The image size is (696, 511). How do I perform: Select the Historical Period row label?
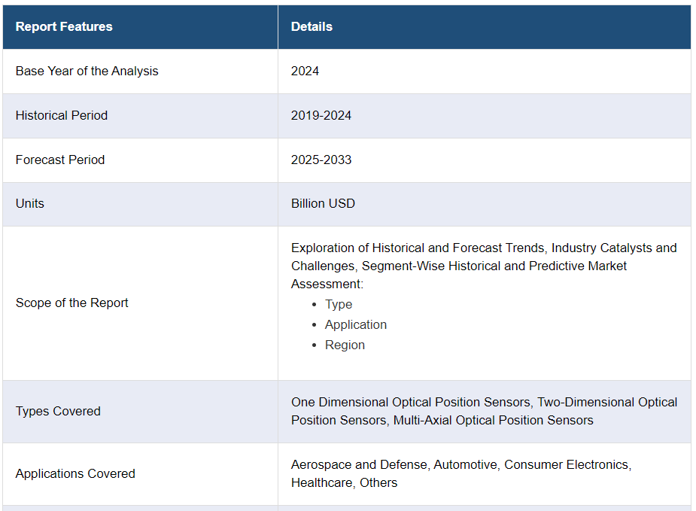(62, 115)
